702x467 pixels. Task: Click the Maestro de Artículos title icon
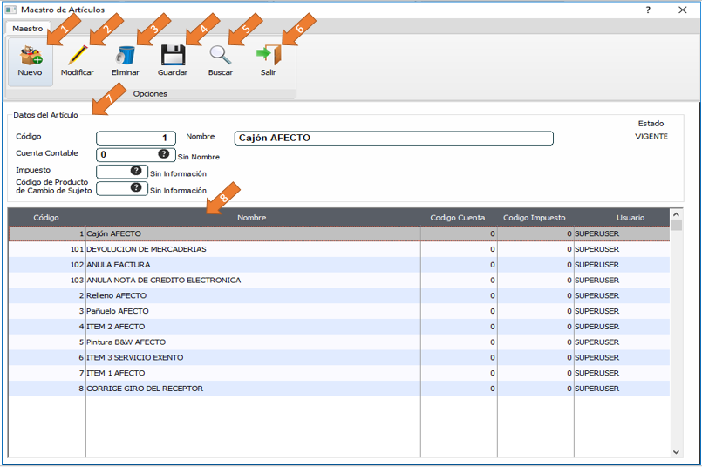[x=10, y=10]
